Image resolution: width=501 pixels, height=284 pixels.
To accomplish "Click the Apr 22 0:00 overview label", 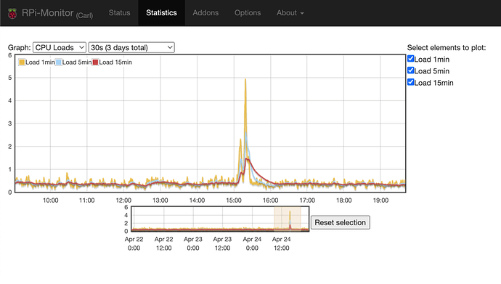I will coord(134,243).
